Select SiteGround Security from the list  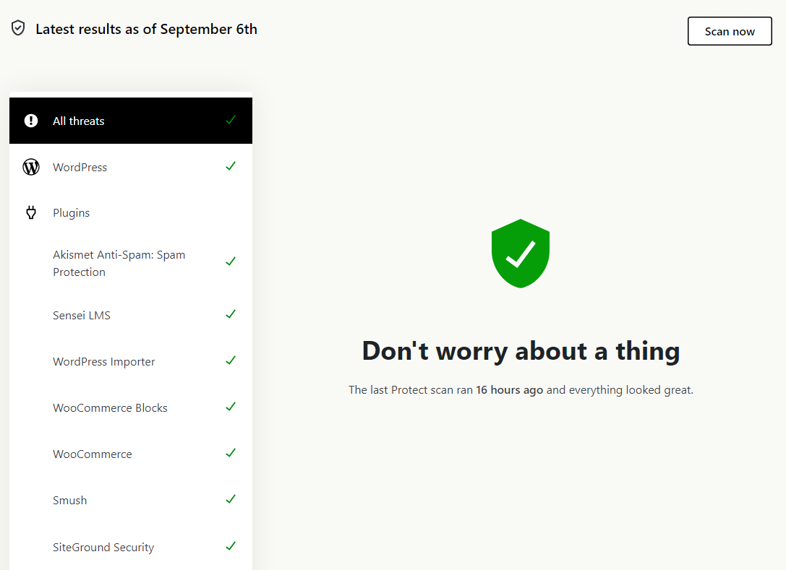click(103, 547)
